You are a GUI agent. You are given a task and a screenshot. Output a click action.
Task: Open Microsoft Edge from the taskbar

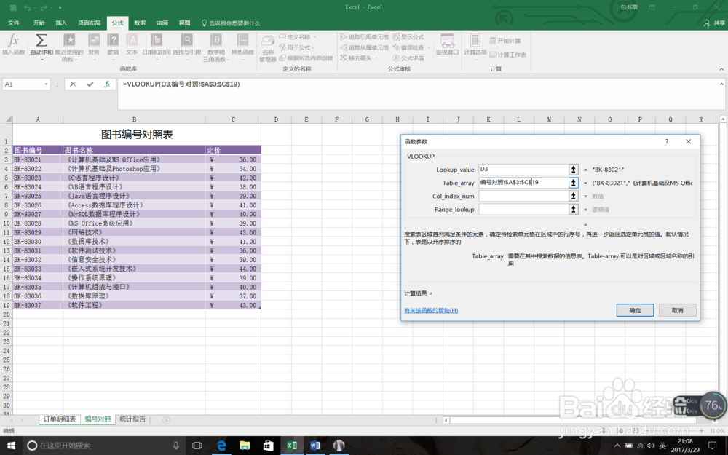click(221, 446)
